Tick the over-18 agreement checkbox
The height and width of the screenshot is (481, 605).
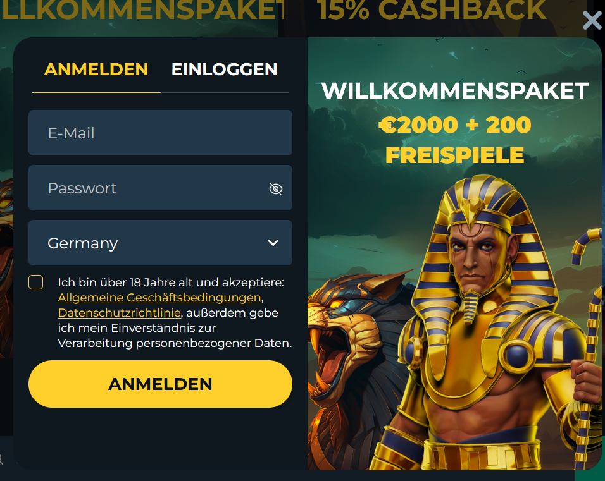pyautogui.click(x=36, y=282)
